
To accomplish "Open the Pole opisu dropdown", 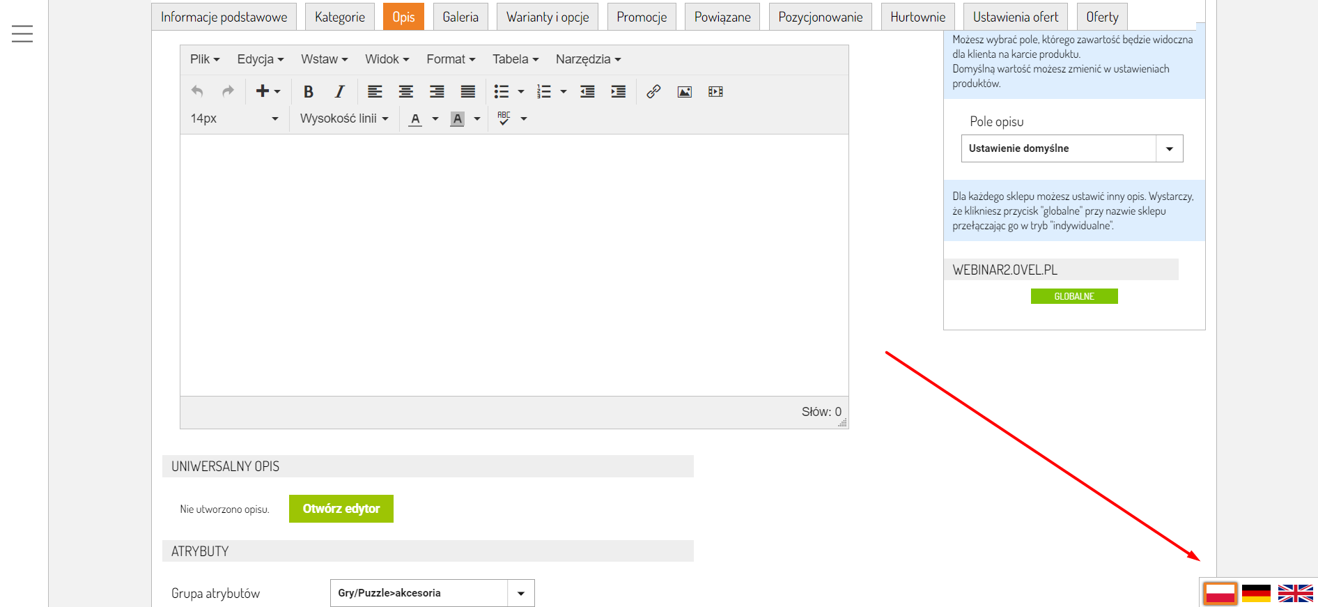I will [x=1072, y=148].
